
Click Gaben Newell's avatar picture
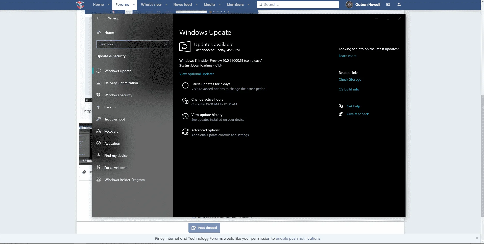pyautogui.click(x=349, y=5)
